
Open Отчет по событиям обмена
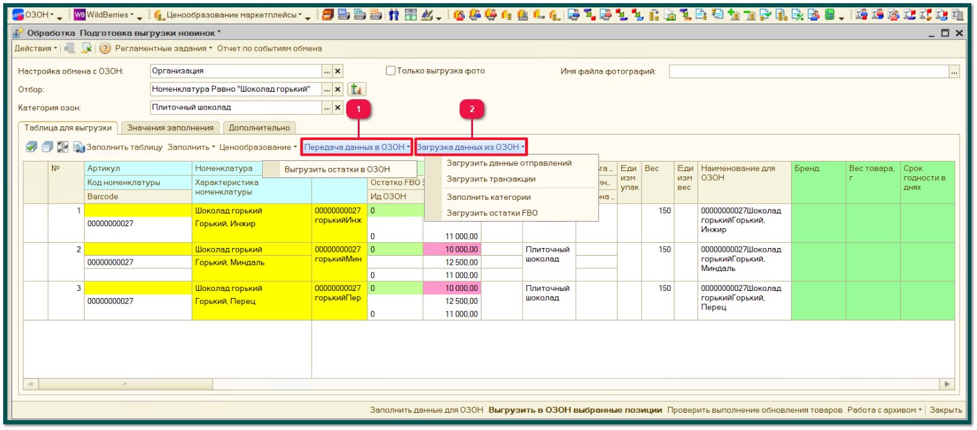tap(269, 49)
